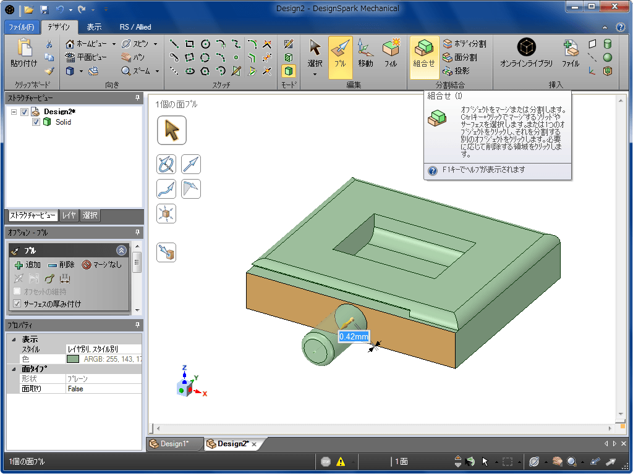This screenshot has width=633, height=474.
Task: Switch to the 表示 ribbon tab
Action: click(x=94, y=27)
